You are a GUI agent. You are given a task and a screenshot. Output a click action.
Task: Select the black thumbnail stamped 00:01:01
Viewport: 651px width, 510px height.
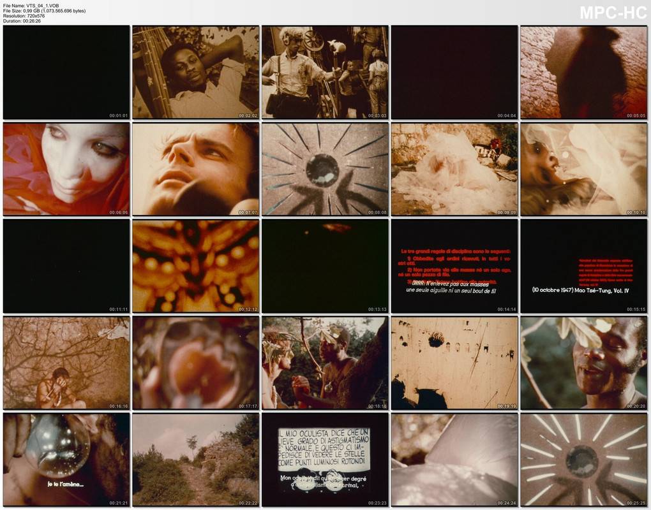tap(66, 73)
